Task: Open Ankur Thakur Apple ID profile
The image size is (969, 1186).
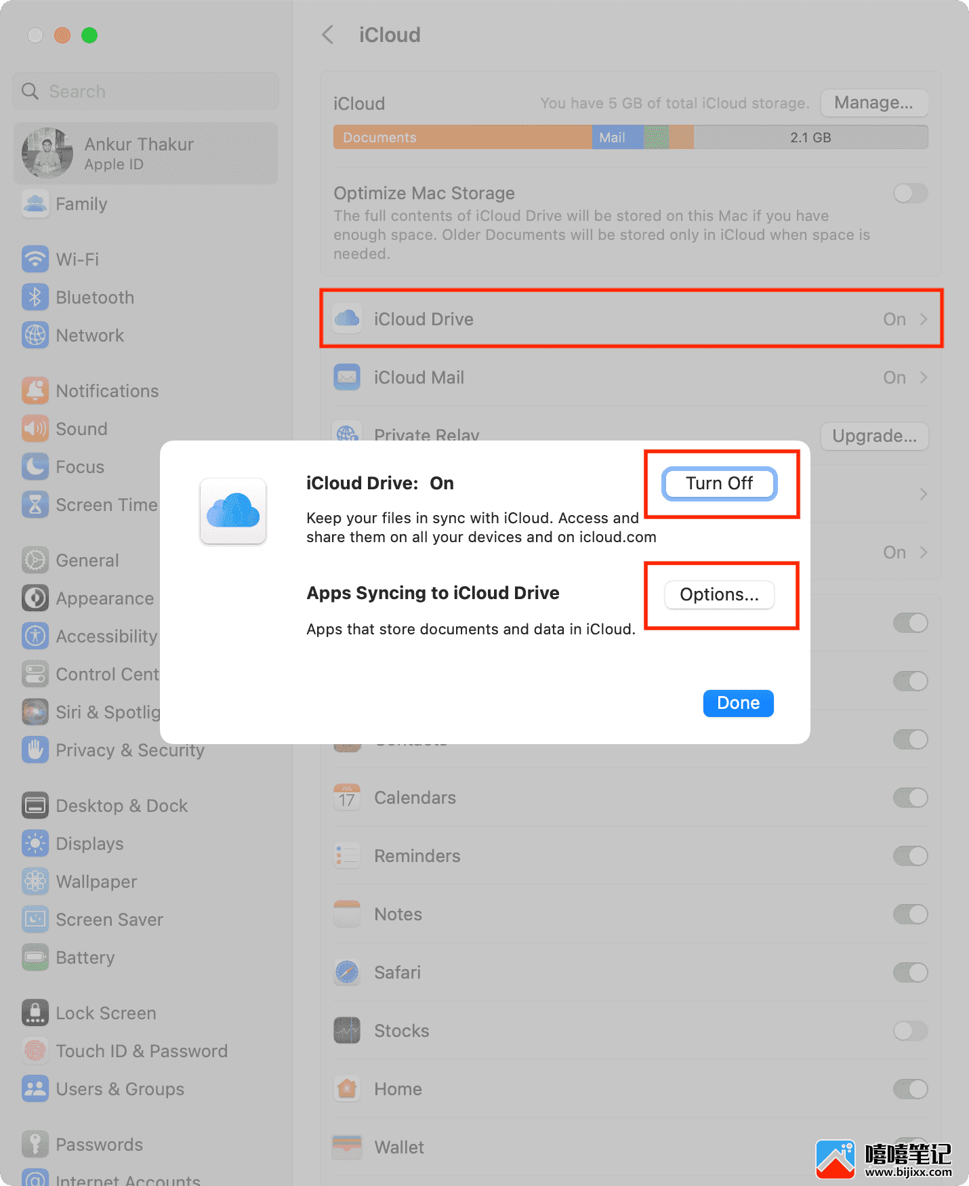Action: [146, 153]
